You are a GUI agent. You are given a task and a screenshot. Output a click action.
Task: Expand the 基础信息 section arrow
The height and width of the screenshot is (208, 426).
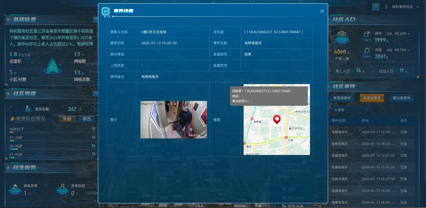8,20
